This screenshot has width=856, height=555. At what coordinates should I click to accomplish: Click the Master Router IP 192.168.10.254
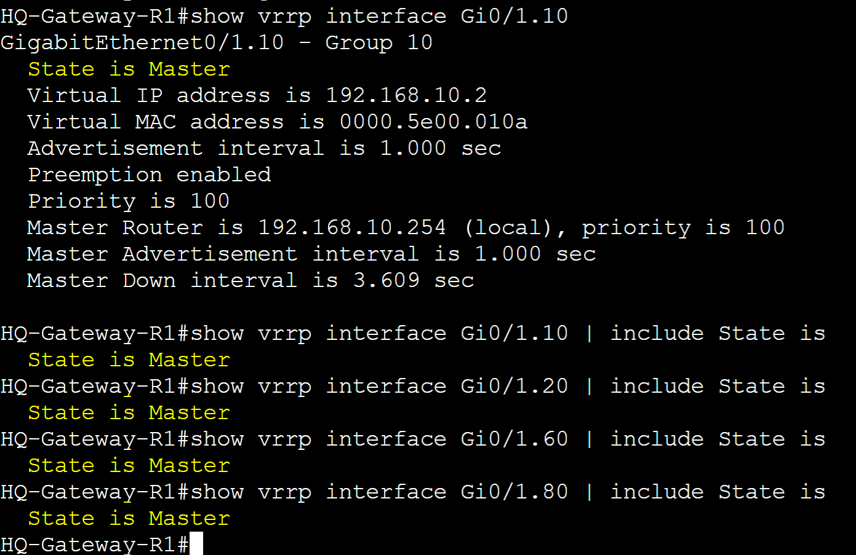pyautogui.click(x=352, y=227)
